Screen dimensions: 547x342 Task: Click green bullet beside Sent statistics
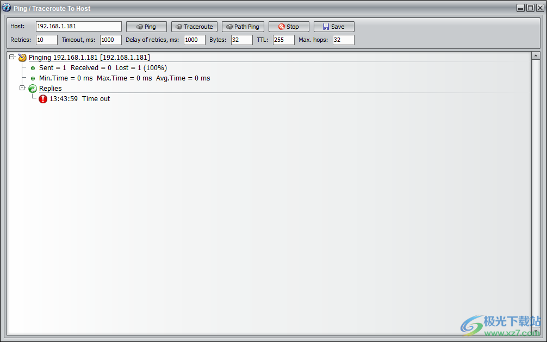[x=33, y=68]
